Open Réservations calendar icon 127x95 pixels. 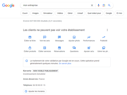pyautogui.click(x=59, y=48)
